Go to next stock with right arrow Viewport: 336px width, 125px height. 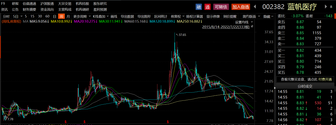pyautogui.click(x=325, y=7)
